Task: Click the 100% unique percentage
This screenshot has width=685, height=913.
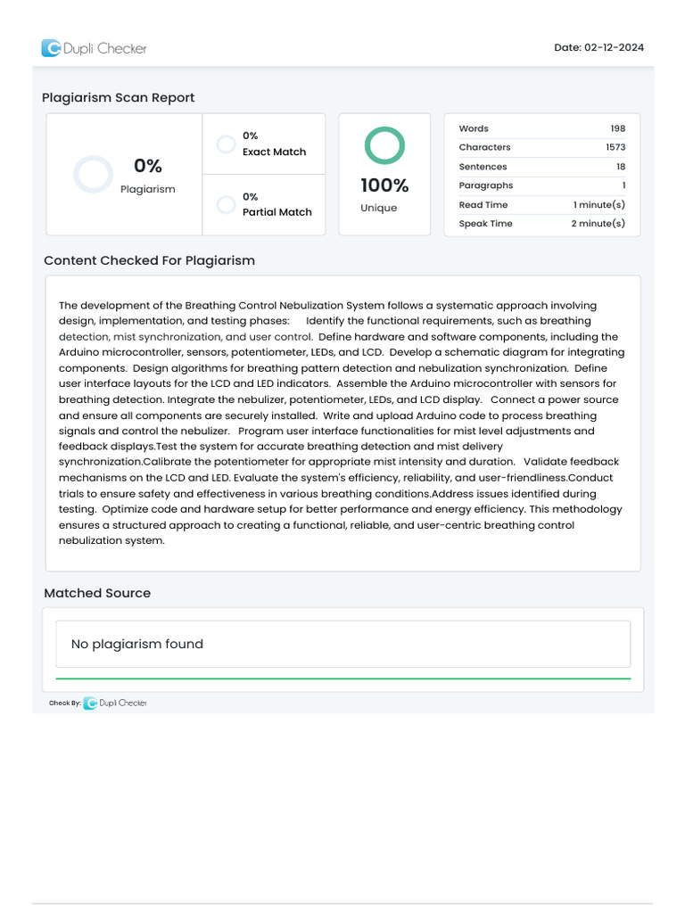Action: tap(384, 185)
